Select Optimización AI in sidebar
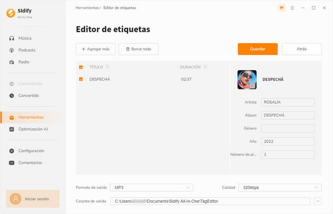Screen dimensions: 333x214 [33, 129]
